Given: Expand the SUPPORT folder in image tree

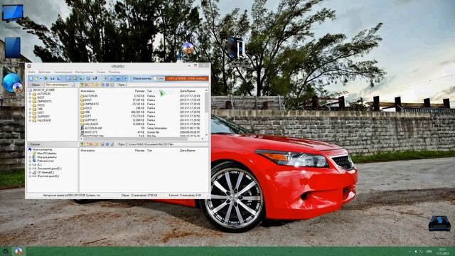Looking at the screenshot, I should pyautogui.click(x=30, y=117).
